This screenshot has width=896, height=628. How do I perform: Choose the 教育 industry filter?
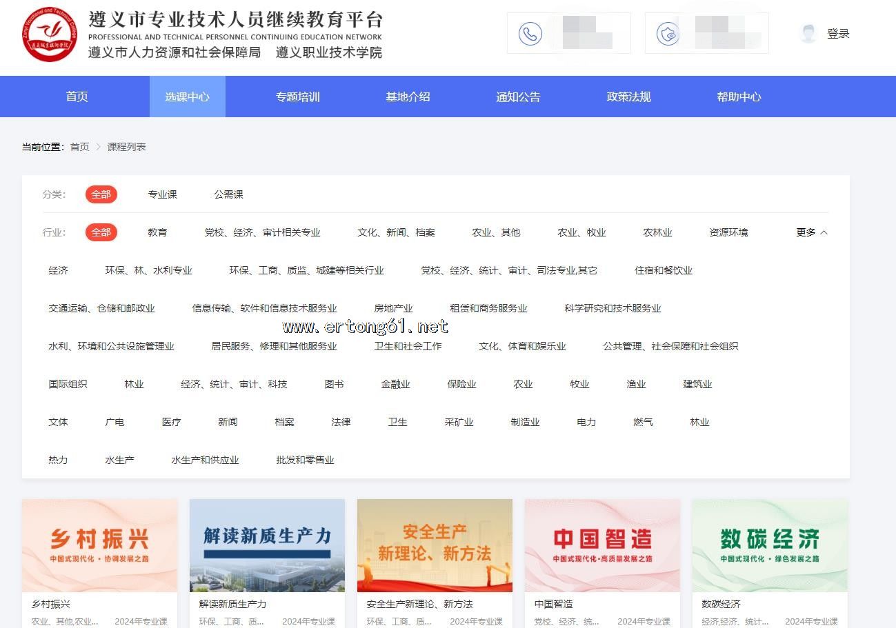[157, 232]
